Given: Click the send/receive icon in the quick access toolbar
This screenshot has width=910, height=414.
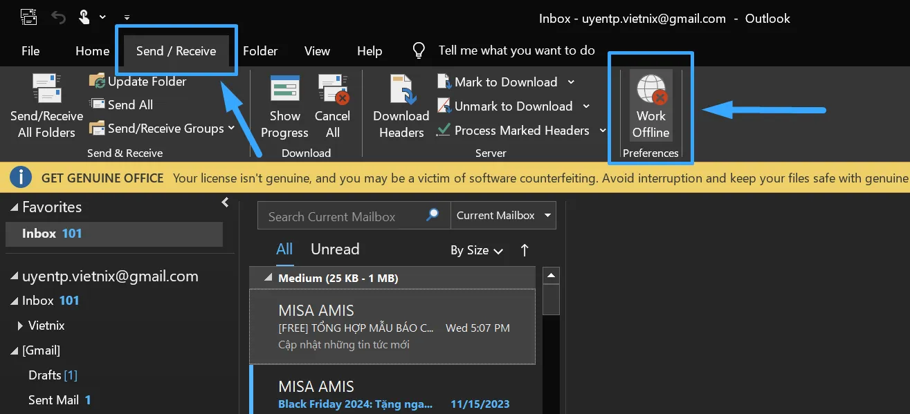Looking at the screenshot, I should point(28,17).
